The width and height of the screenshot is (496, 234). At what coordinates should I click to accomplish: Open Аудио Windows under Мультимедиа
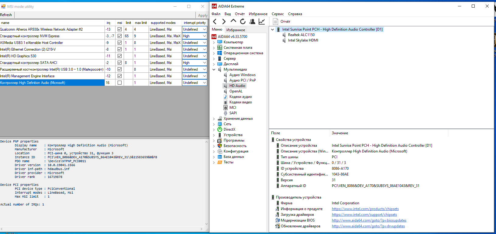point(242,75)
